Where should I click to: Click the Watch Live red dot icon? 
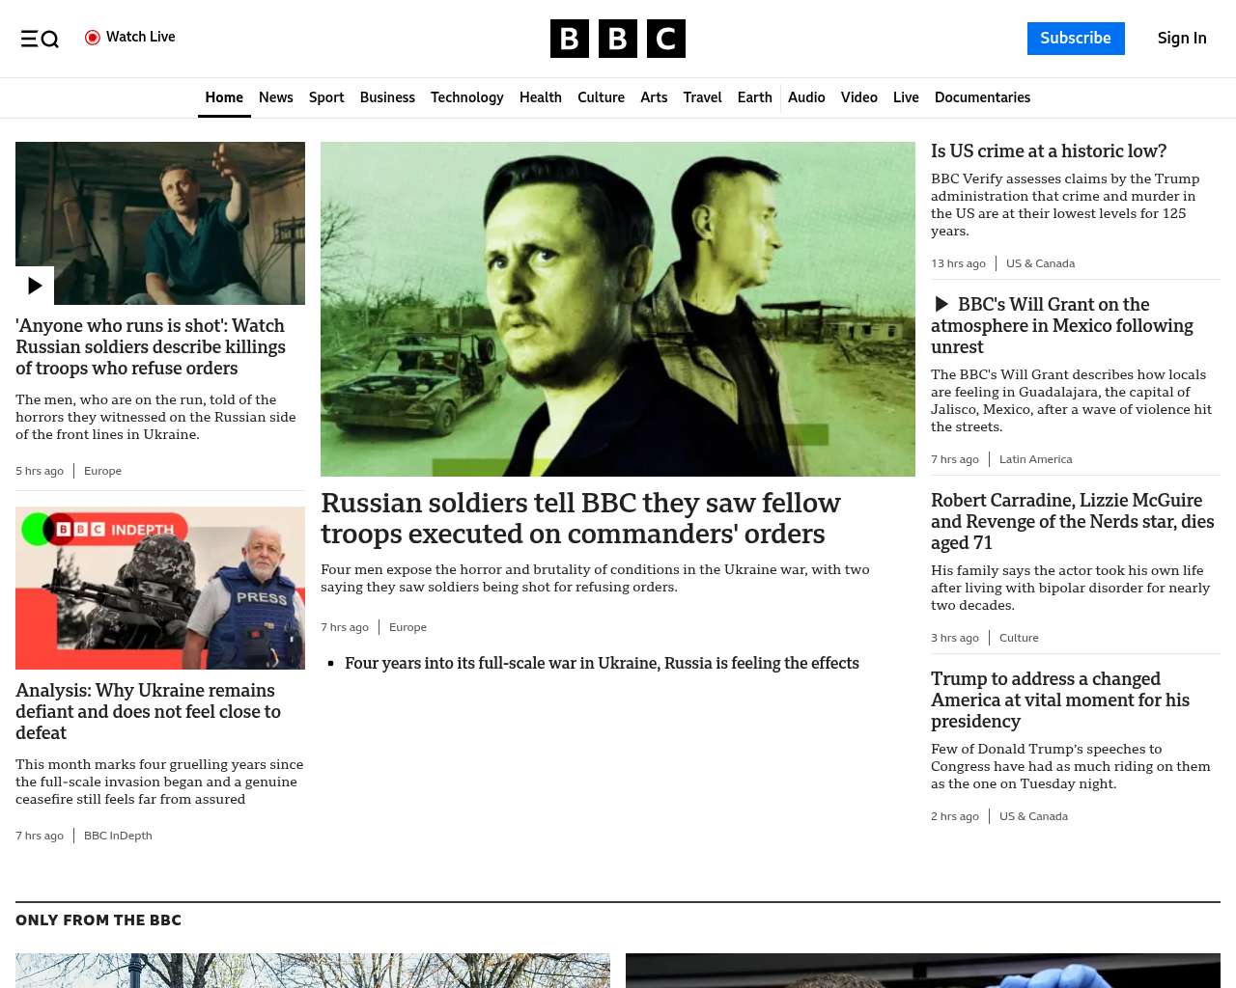click(x=93, y=38)
